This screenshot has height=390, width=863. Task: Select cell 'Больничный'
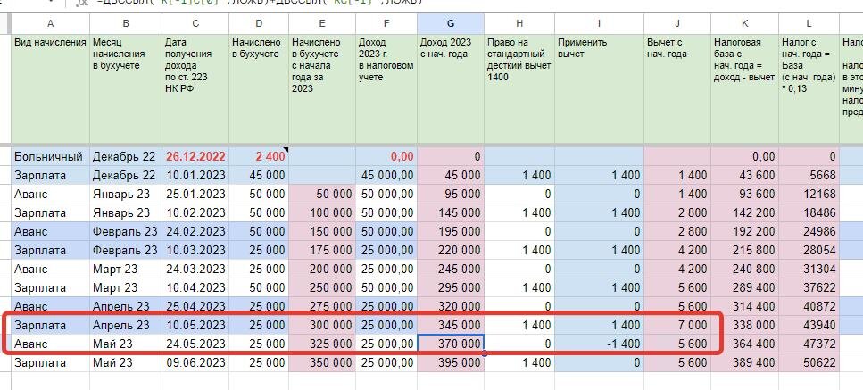click(x=50, y=156)
